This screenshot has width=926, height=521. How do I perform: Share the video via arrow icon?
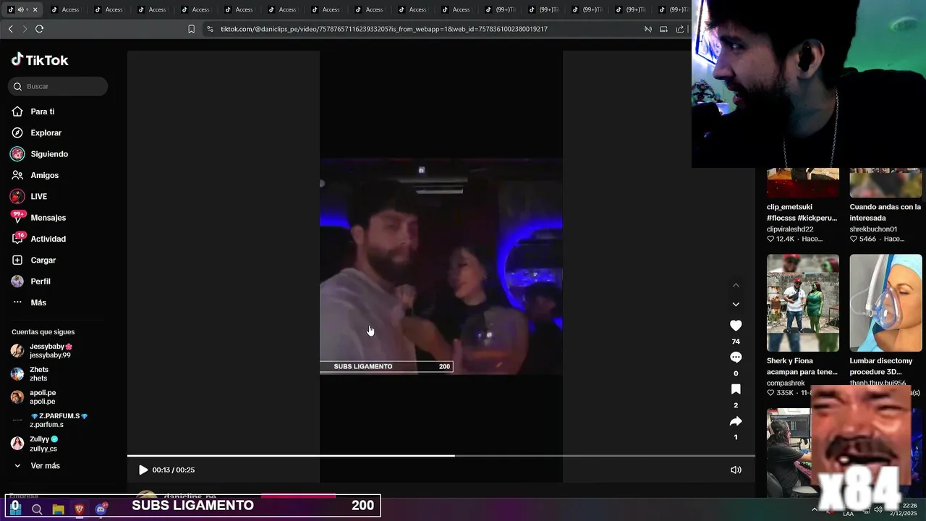point(736,421)
